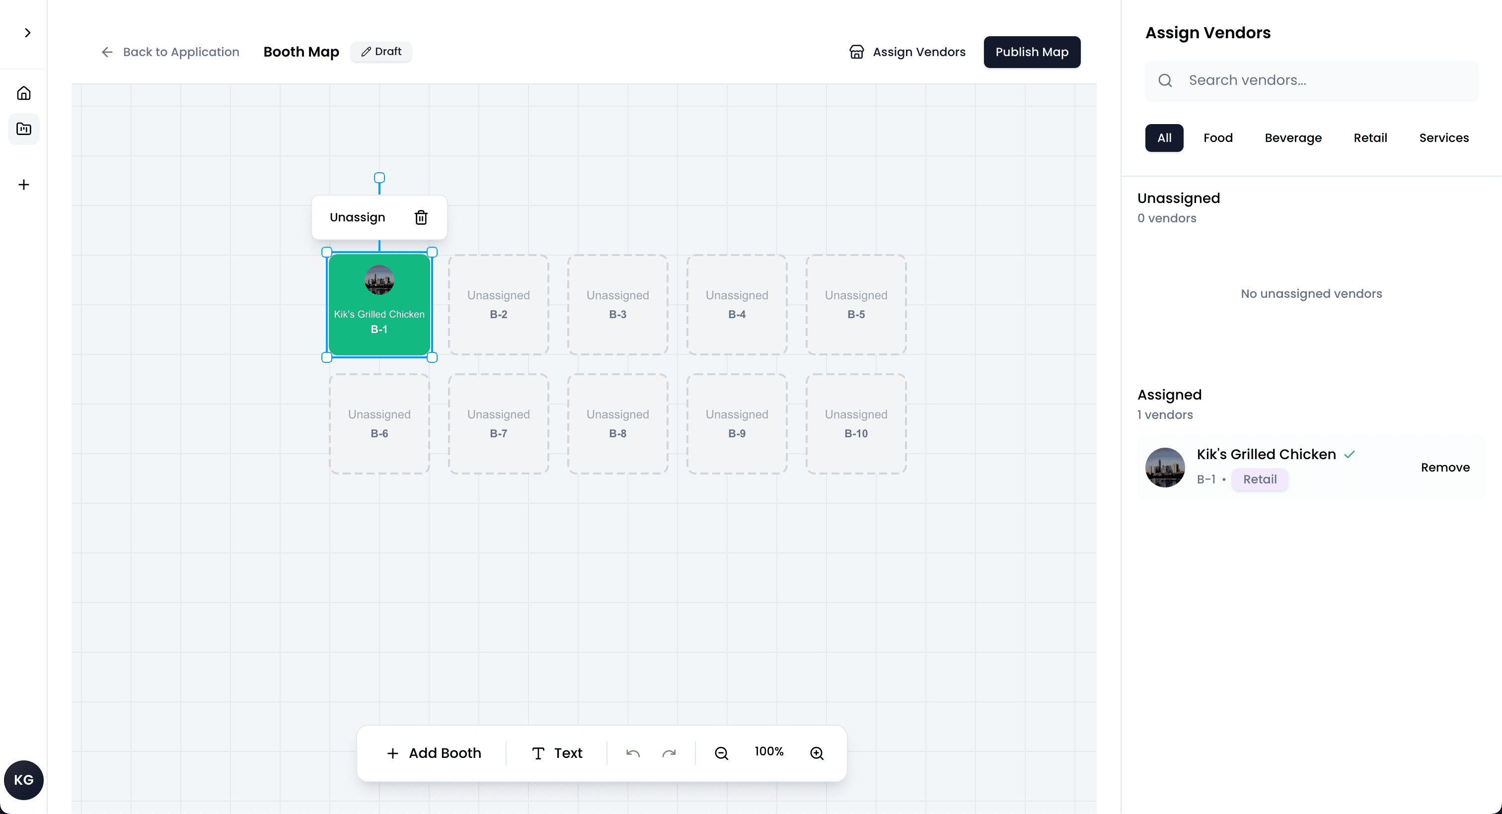Click the 100% zoom level value
Screen dimensions: 1502x814
pos(769,751)
